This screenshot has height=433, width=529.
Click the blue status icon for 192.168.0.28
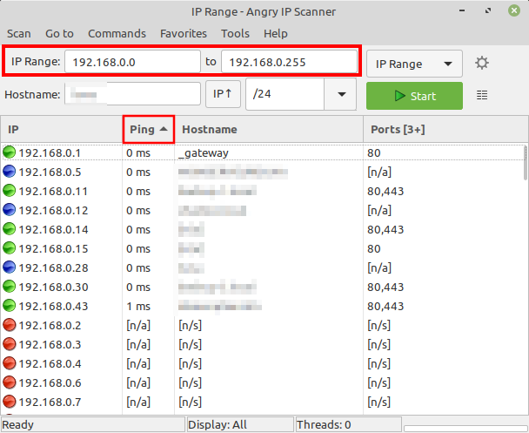click(x=10, y=267)
